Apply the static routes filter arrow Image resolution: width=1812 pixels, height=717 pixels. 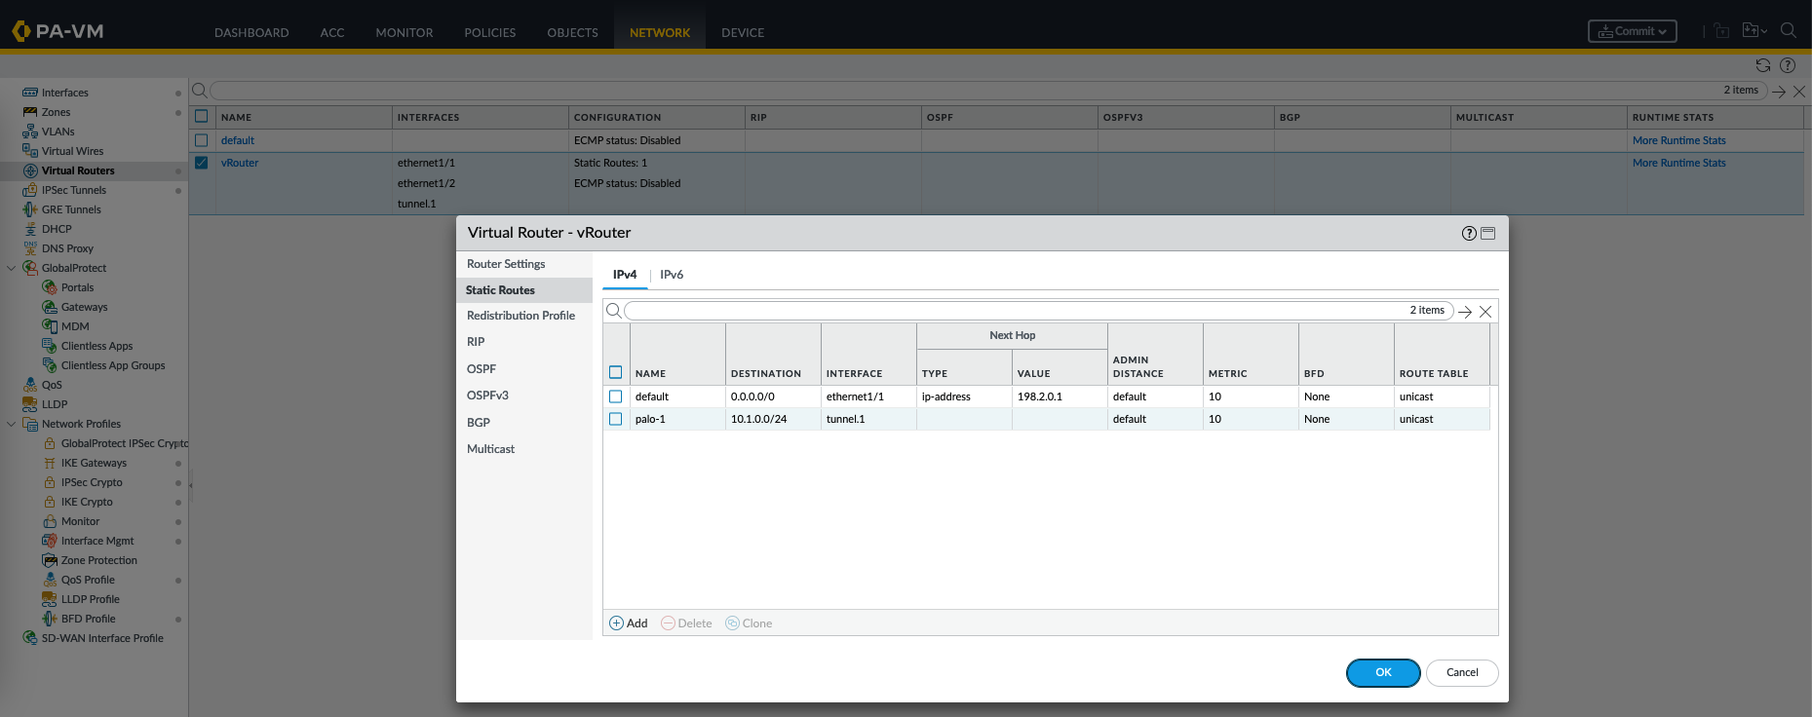point(1465,312)
